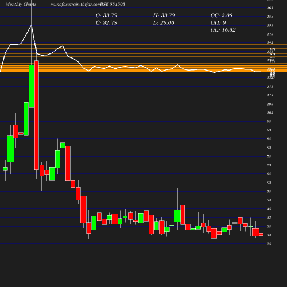Click the 108 price axis label
287x287 pixels.
(x=270, y=104)
